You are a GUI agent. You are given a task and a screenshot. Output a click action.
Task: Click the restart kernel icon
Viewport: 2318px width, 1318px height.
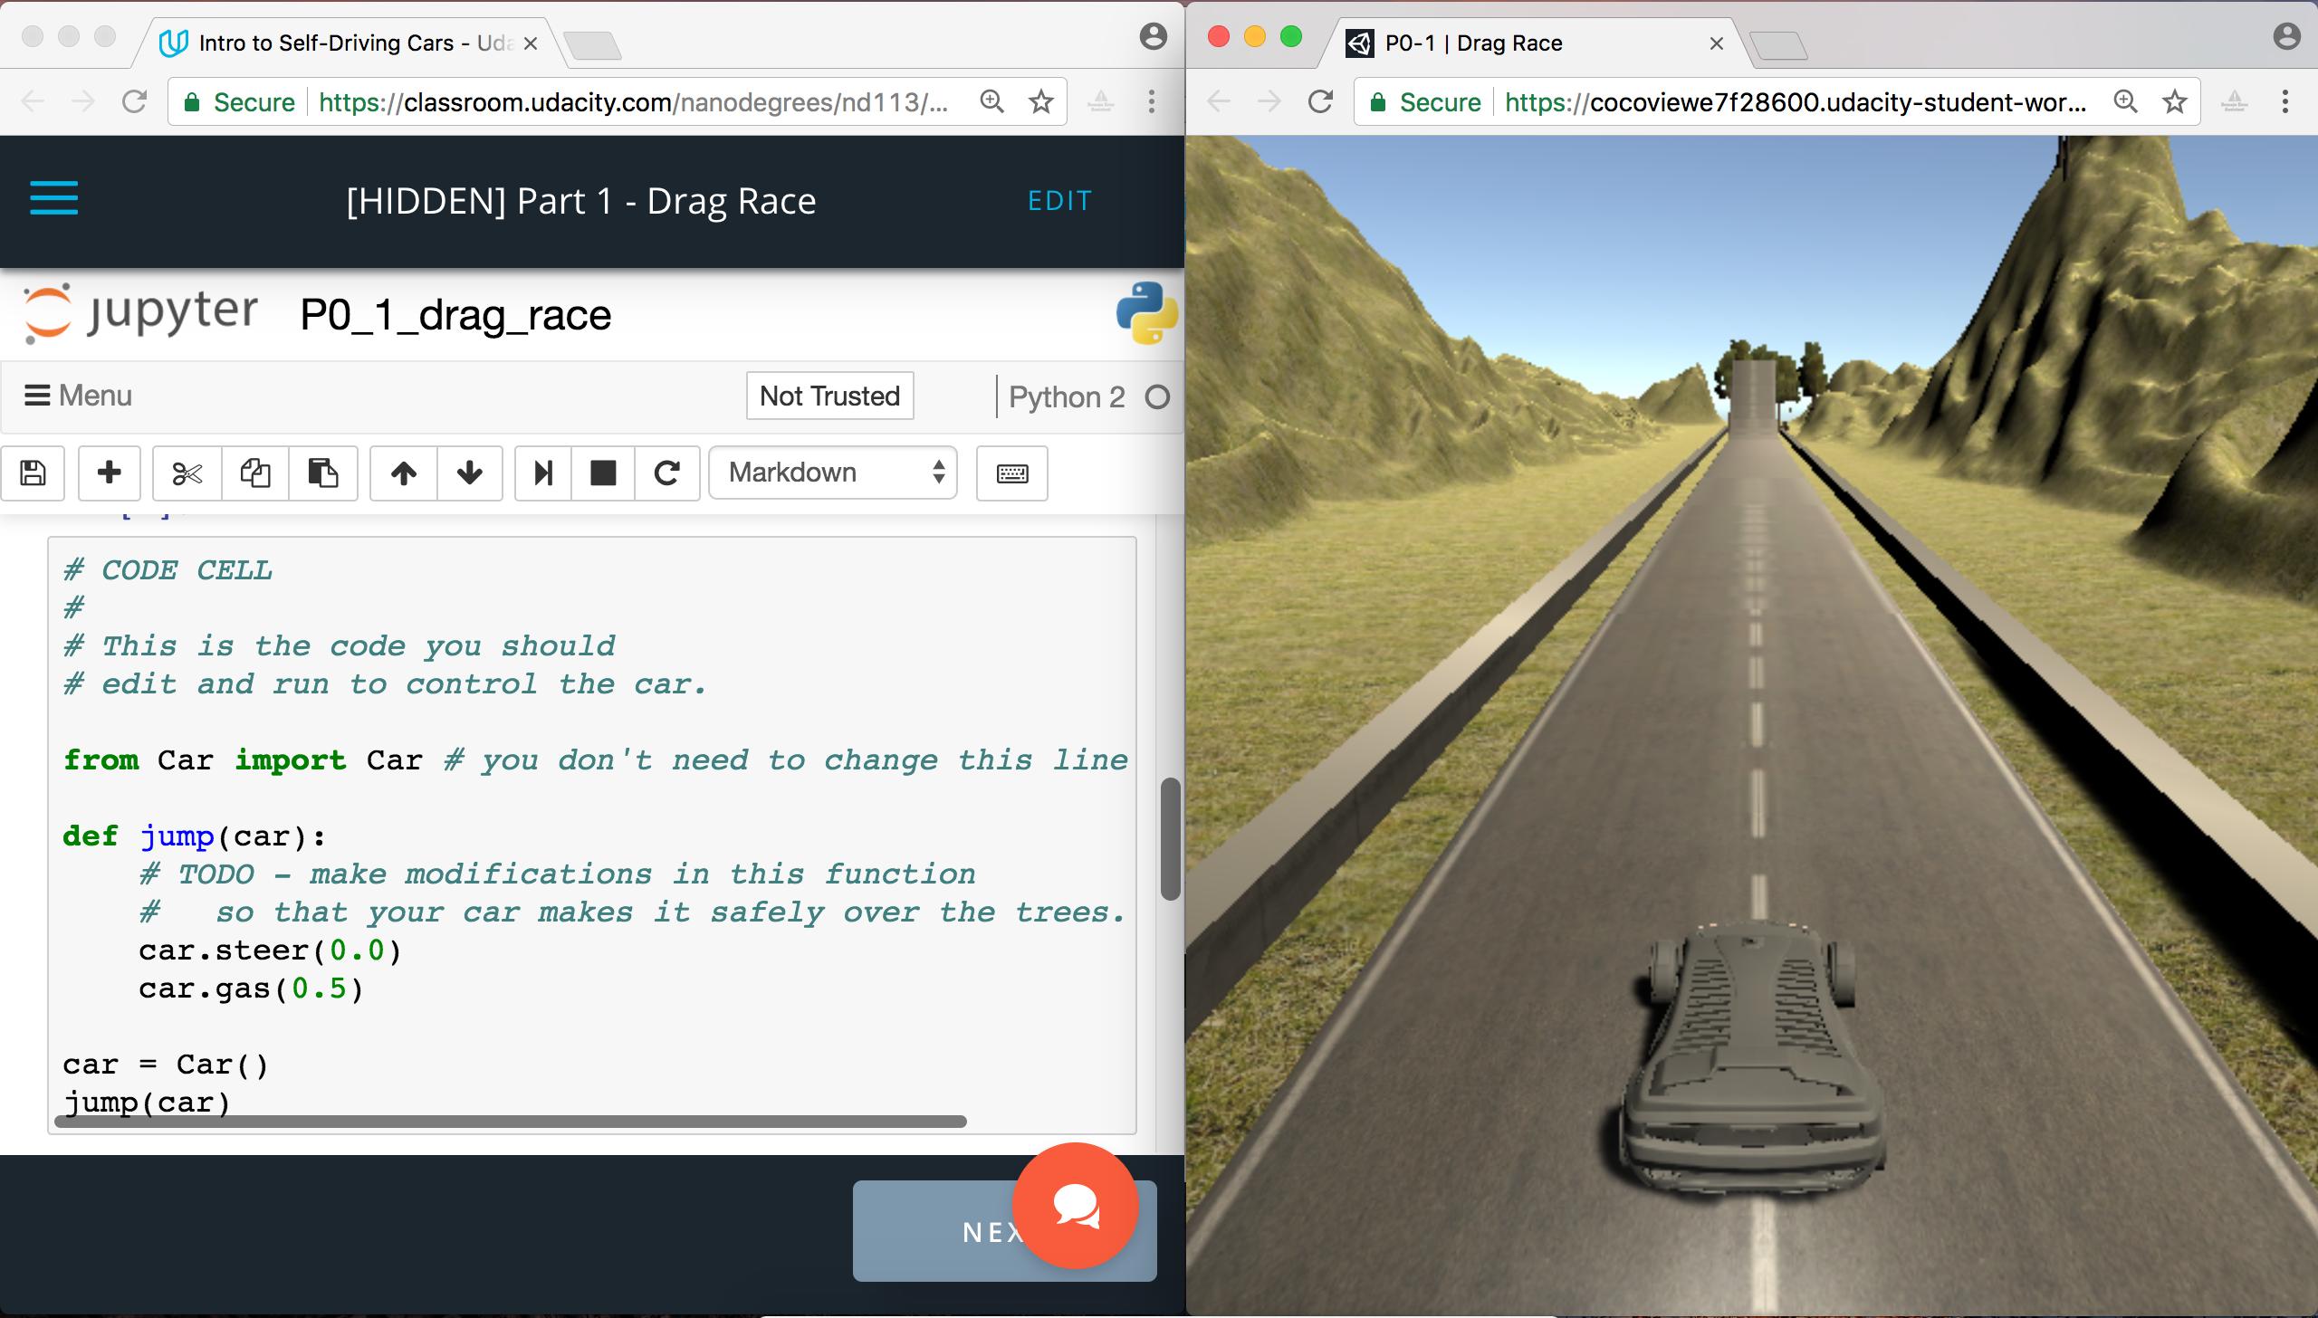point(666,472)
